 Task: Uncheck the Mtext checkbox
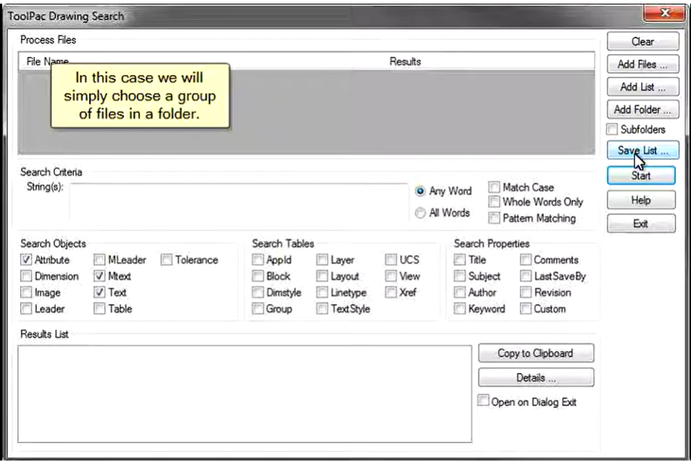(99, 277)
